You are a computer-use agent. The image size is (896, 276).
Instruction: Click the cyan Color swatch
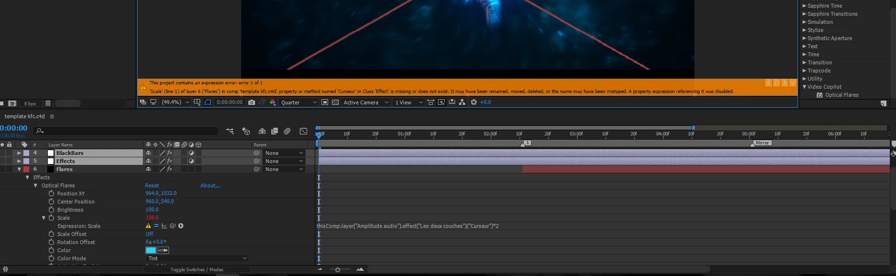[151, 250]
